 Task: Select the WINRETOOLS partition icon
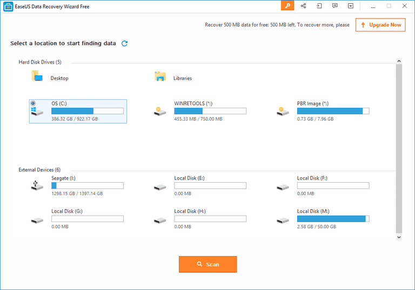coord(160,111)
